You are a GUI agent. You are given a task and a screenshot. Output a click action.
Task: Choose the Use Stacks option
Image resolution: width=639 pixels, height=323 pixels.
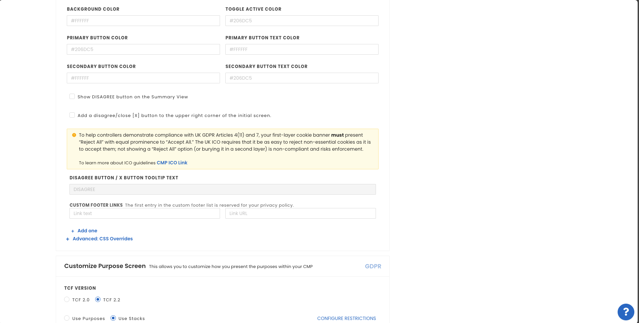113,318
